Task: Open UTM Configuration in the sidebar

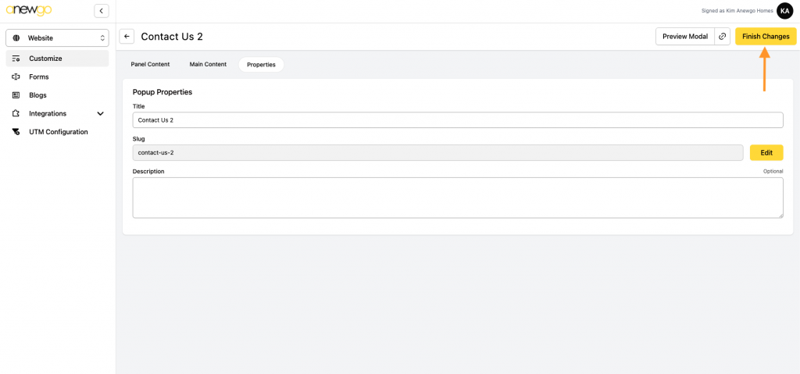Action: 58,132
